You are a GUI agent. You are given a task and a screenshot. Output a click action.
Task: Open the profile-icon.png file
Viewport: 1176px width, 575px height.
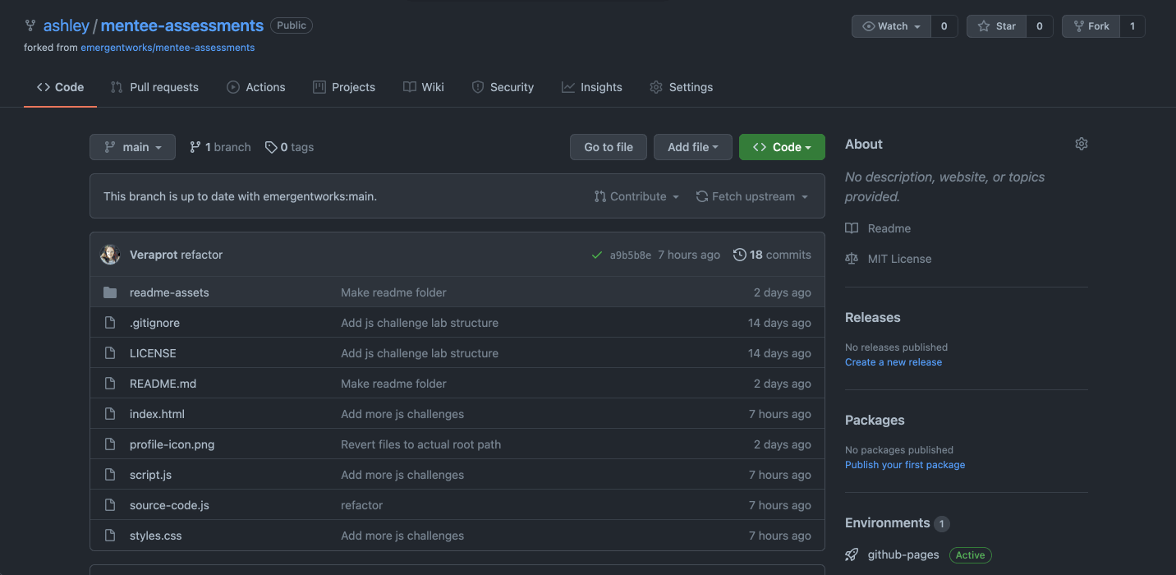pos(172,444)
